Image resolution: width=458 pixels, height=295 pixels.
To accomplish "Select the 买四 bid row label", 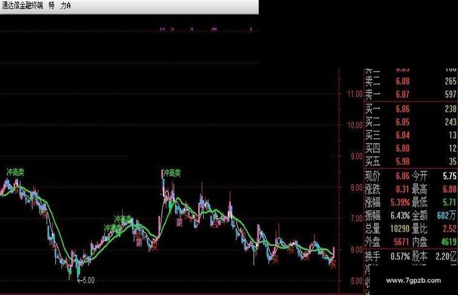I will (373, 148).
